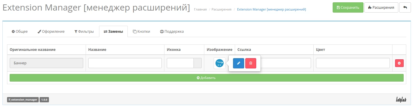The image size is (413, 107).
Task: Remove Баннер row with red minus button
Action: tap(399, 63)
